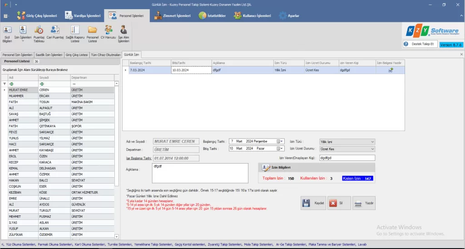Switch to the Vardiya İşlemleri ribbon tab
The height and width of the screenshot is (249, 465).
pyautogui.click(x=83, y=16)
